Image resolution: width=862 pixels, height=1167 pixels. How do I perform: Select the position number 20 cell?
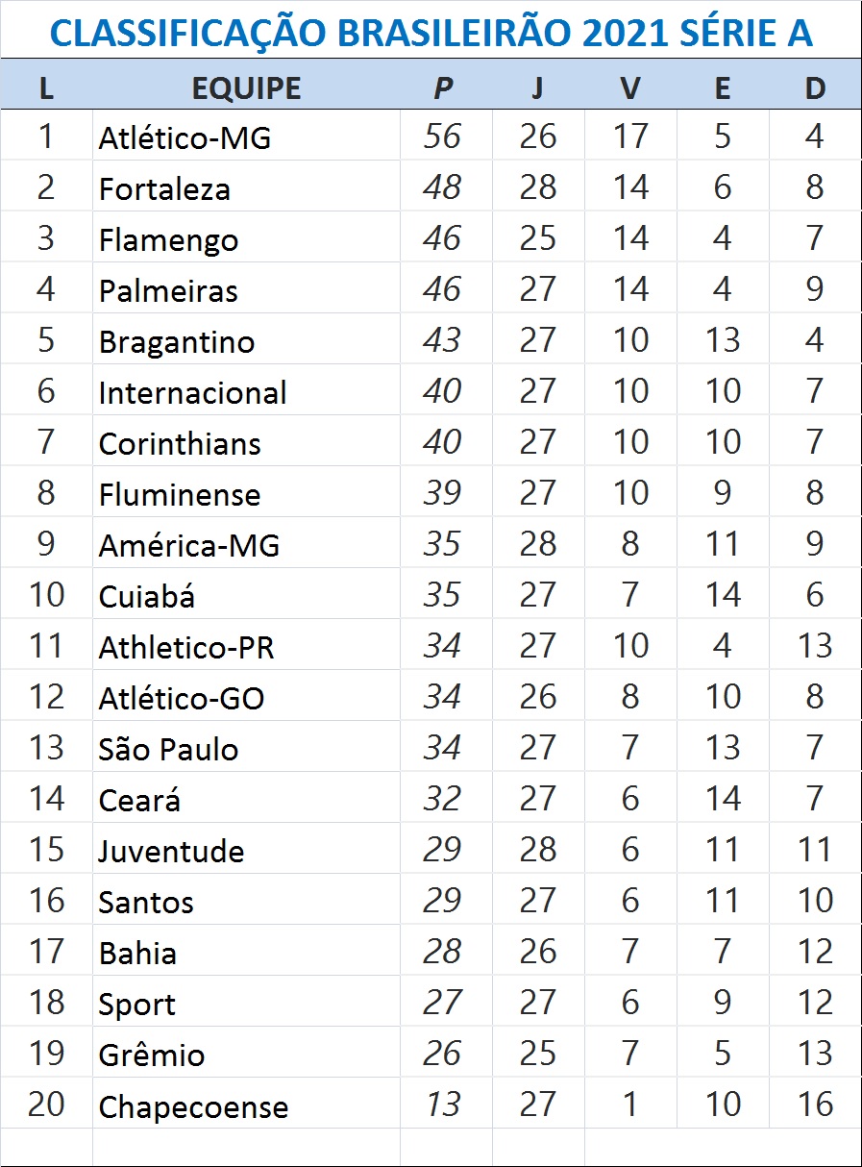[x=46, y=1105]
